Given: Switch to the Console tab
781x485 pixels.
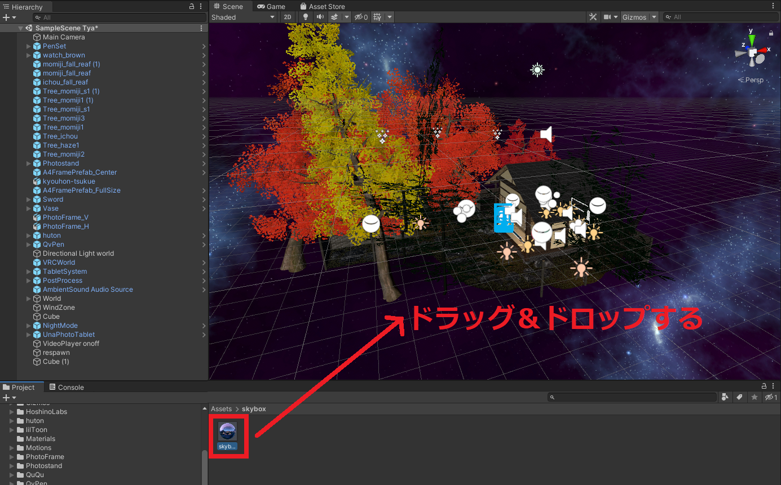Looking at the screenshot, I should pos(71,387).
